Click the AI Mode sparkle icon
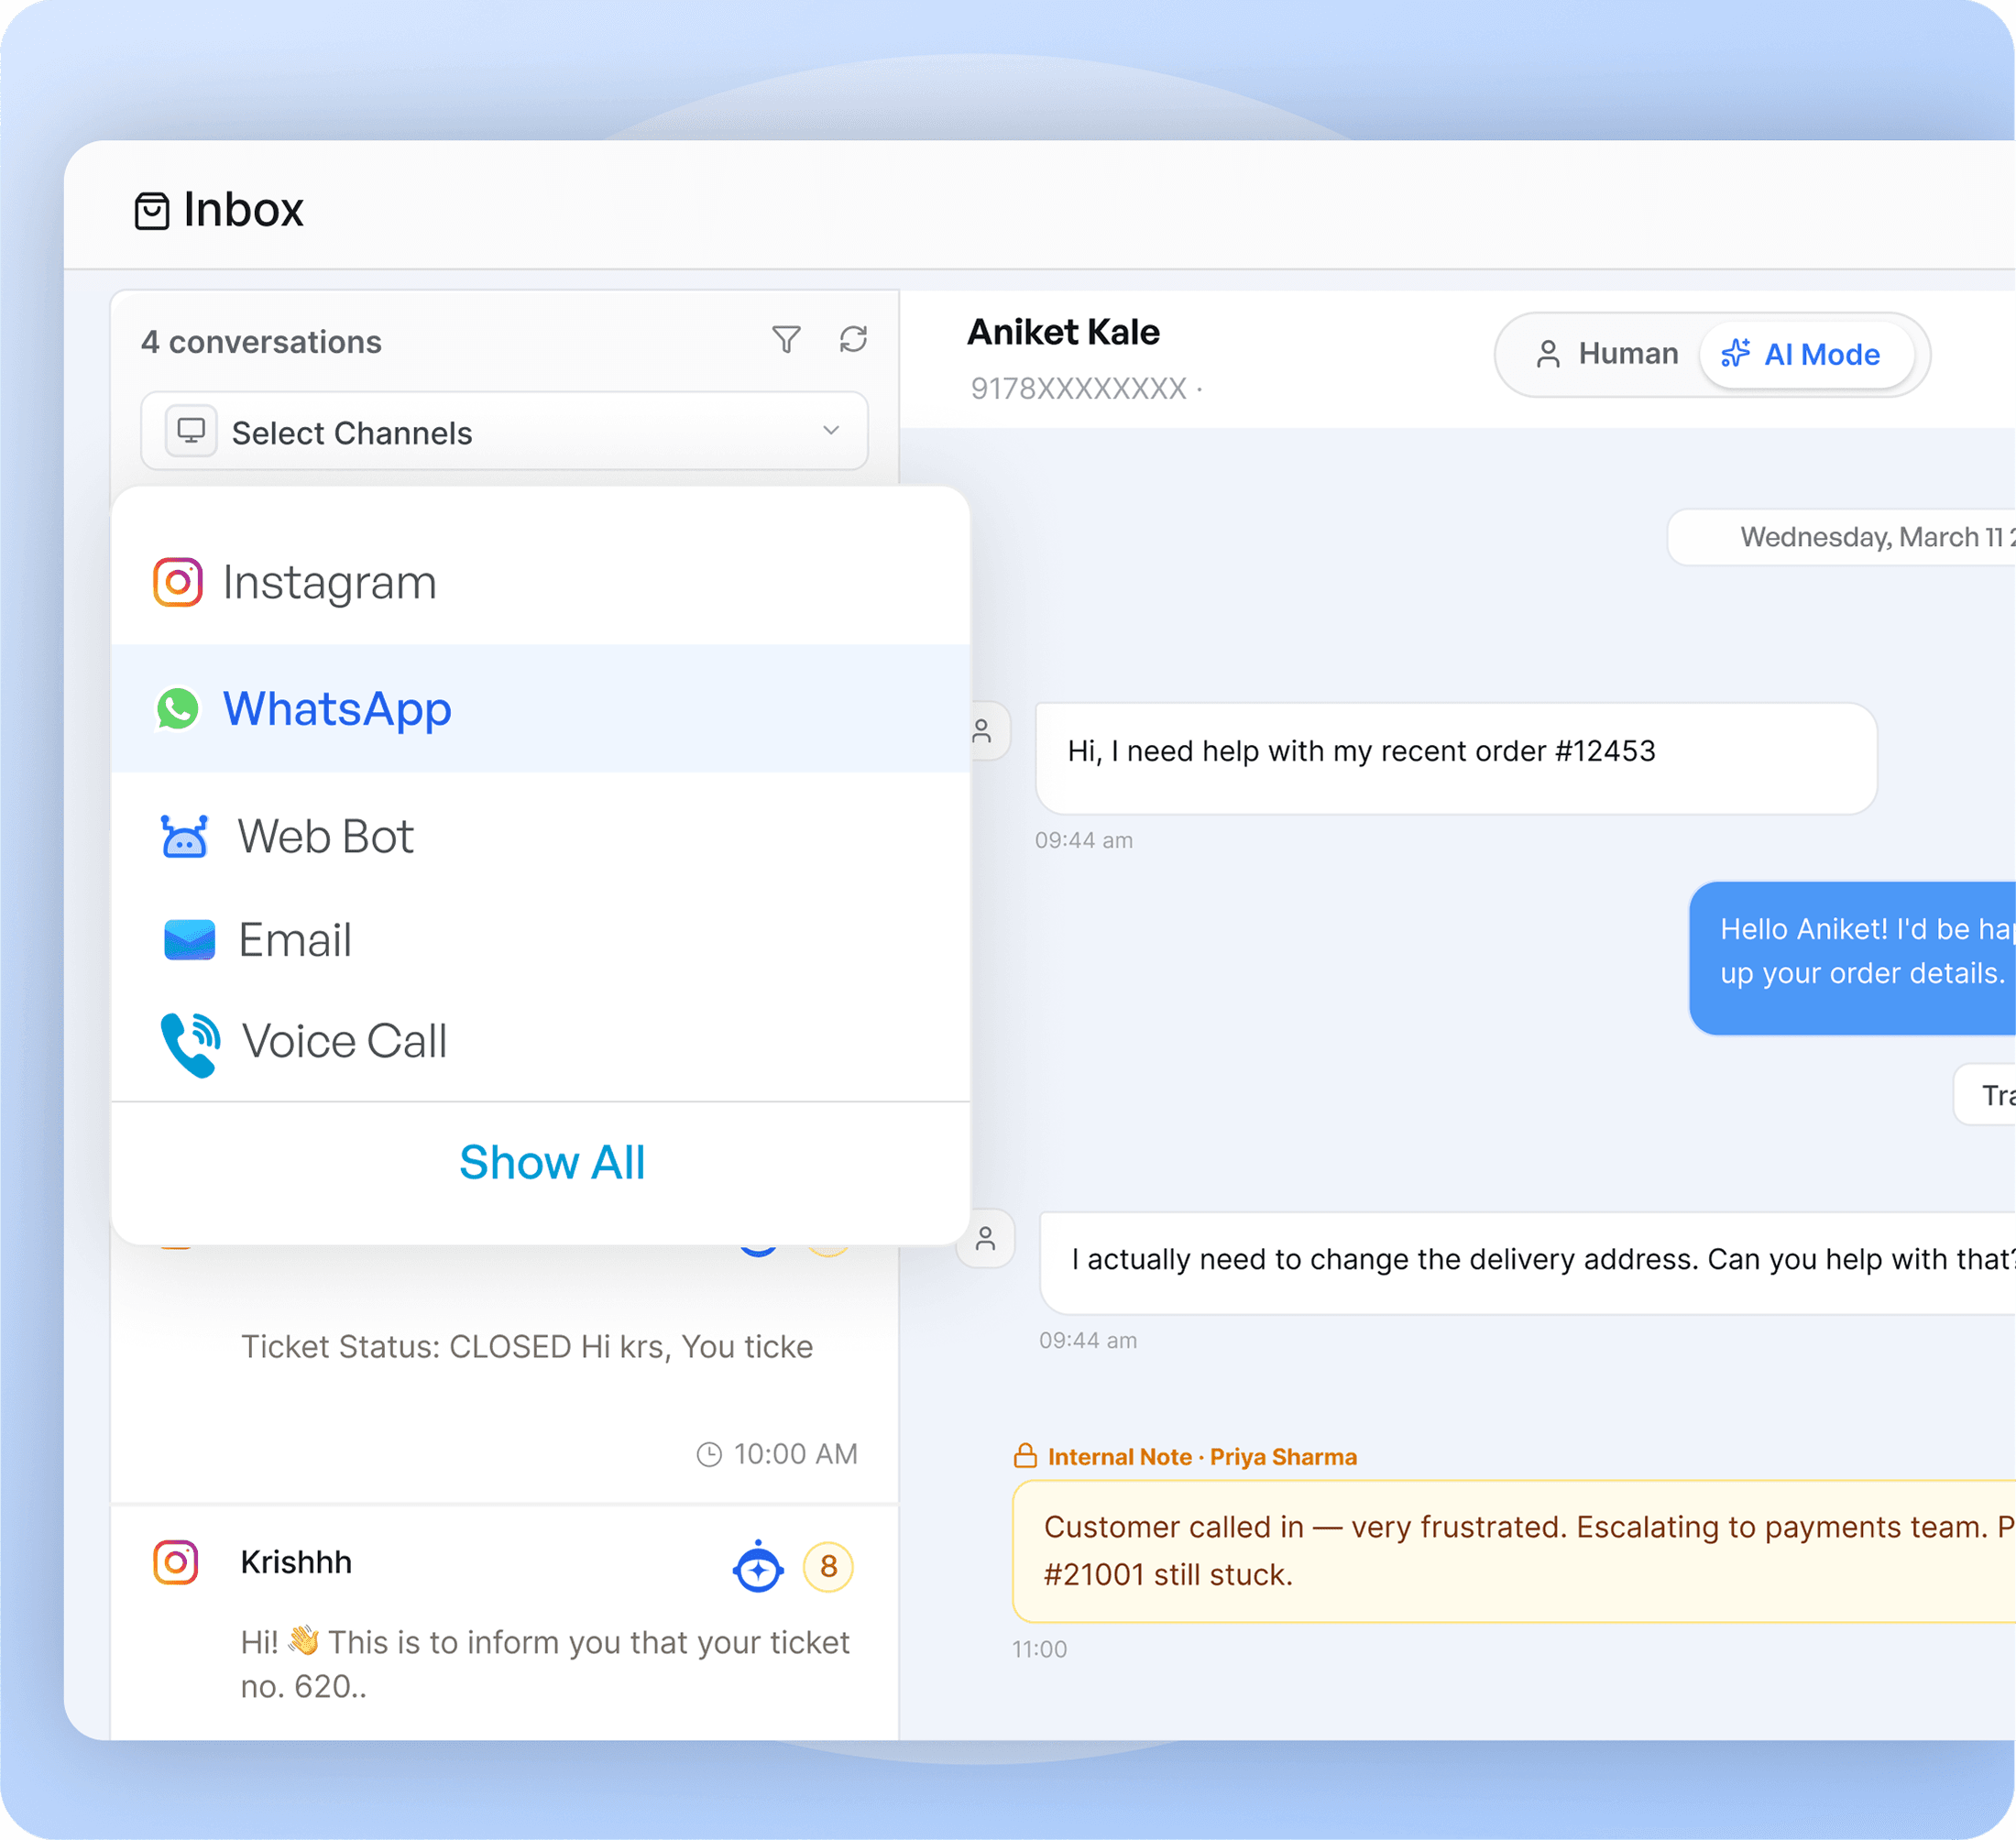Viewport: 2016px width, 1840px height. [x=1735, y=353]
